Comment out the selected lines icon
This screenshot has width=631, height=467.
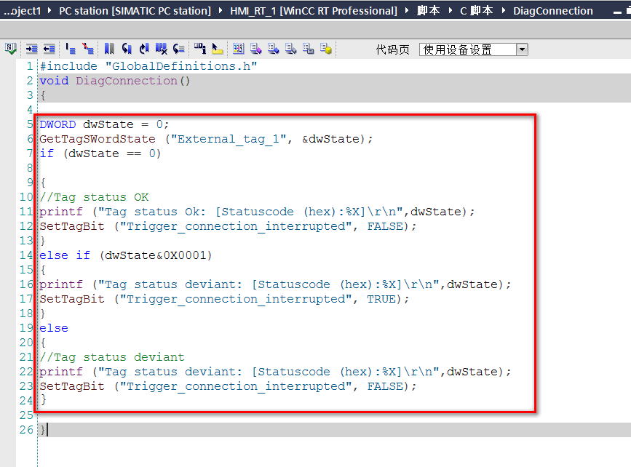[x=71, y=49]
